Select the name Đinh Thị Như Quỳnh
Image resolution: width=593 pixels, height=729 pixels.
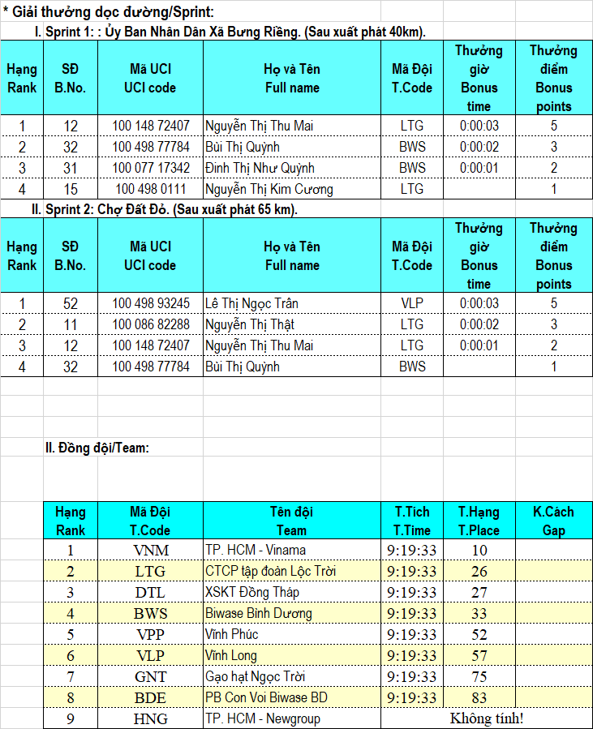pyautogui.click(x=260, y=168)
